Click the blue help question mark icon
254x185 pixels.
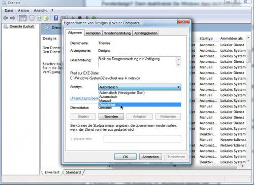(56, 18)
